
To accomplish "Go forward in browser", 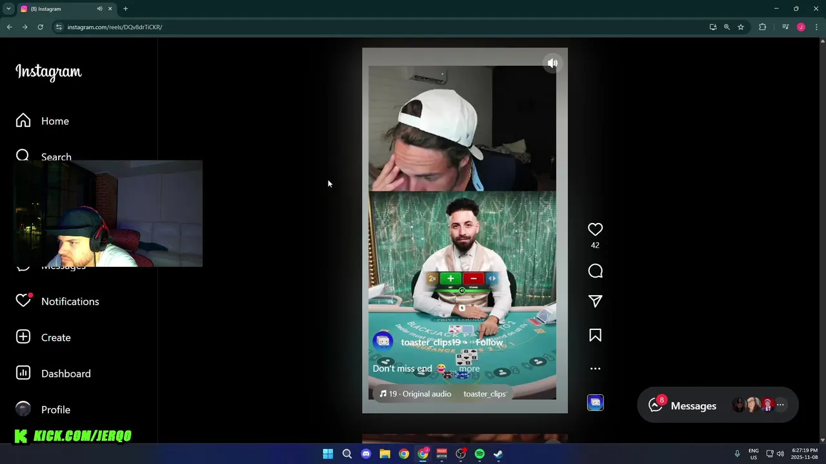I will click(25, 27).
